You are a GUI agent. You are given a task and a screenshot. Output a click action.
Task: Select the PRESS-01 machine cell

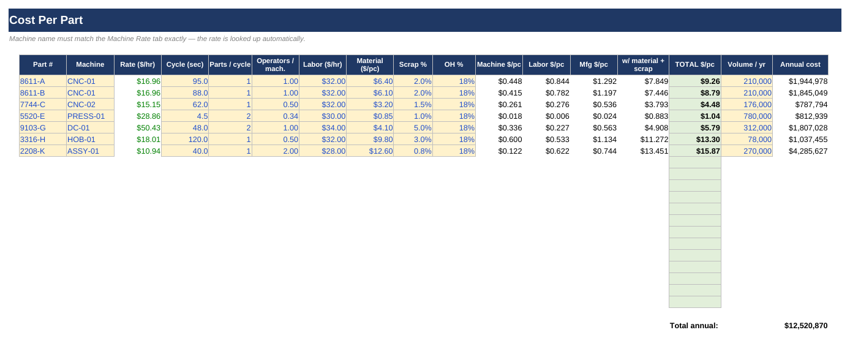tap(90, 116)
